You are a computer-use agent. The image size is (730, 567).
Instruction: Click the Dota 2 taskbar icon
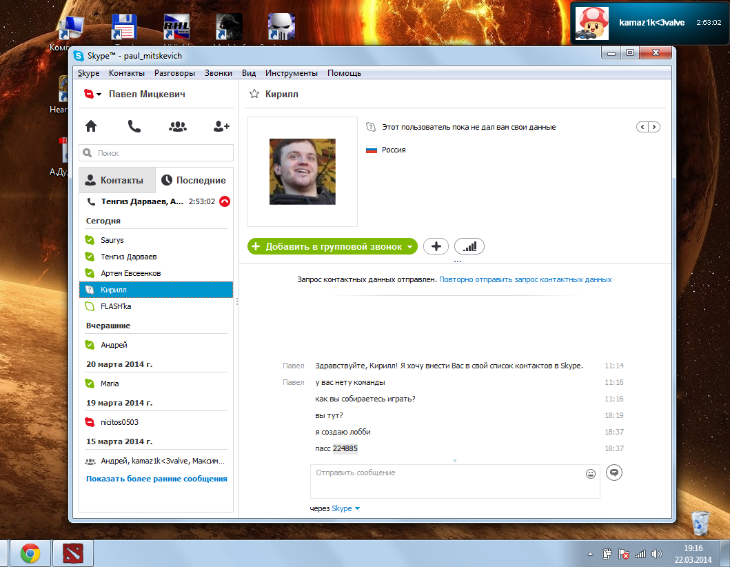[x=73, y=553]
